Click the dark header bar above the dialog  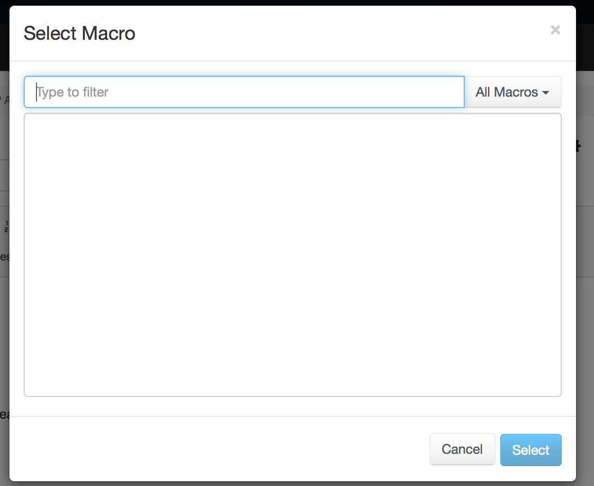[x=297, y=3]
